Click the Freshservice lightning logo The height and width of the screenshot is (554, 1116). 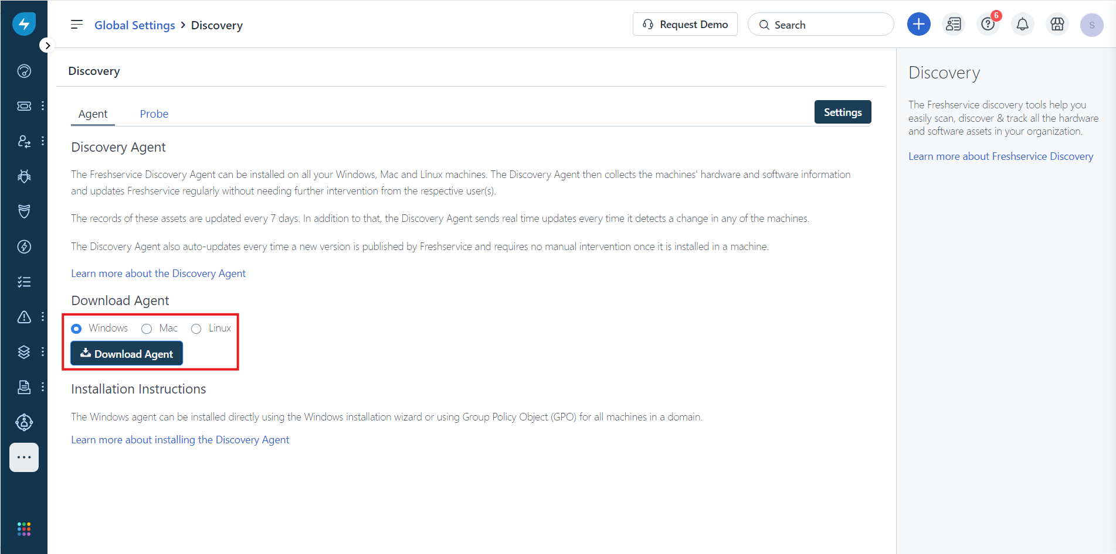coord(24,24)
